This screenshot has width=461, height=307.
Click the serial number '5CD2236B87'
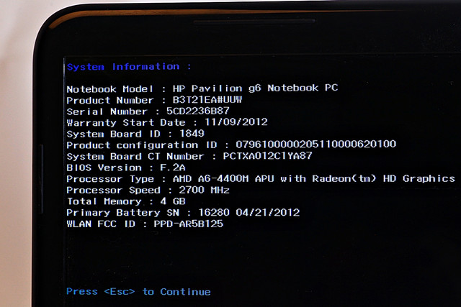[198, 111]
